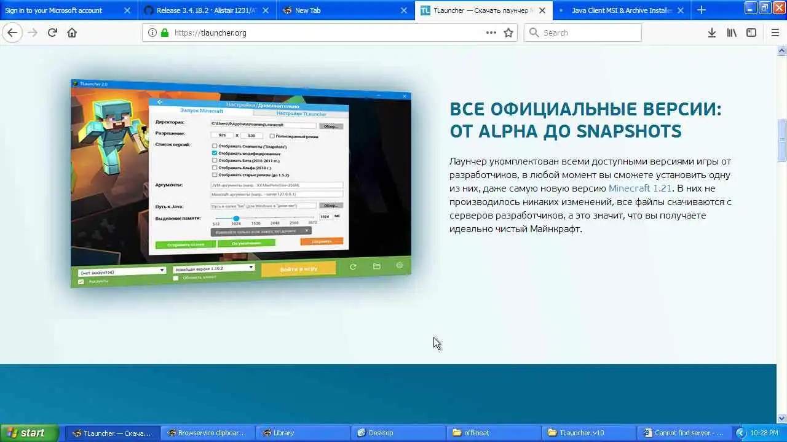Close the TLauncher tab

point(542,10)
